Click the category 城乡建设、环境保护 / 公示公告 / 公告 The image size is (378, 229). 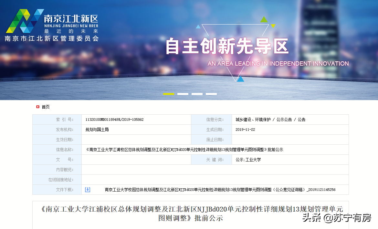(x=270, y=120)
